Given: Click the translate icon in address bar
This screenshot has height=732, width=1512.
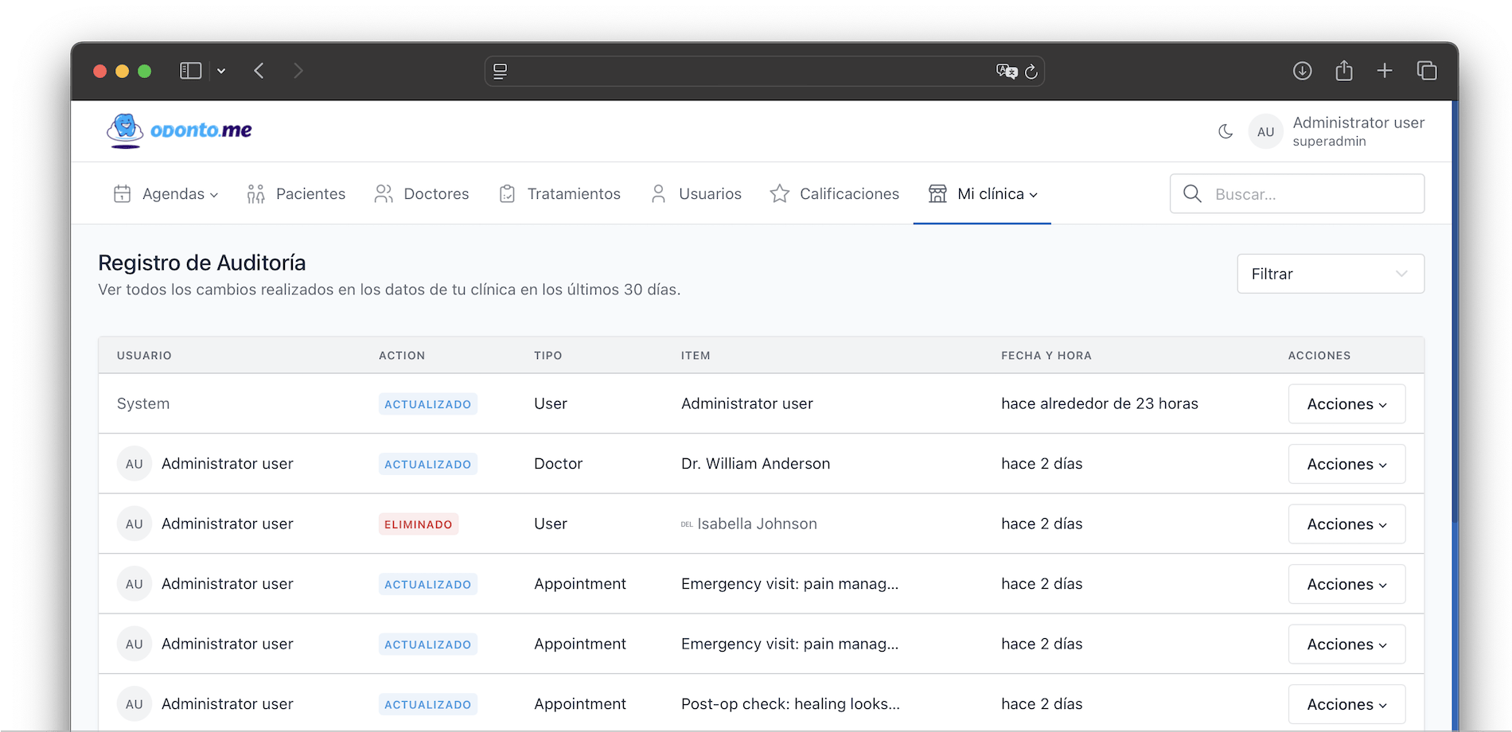Looking at the screenshot, I should 1007,72.
